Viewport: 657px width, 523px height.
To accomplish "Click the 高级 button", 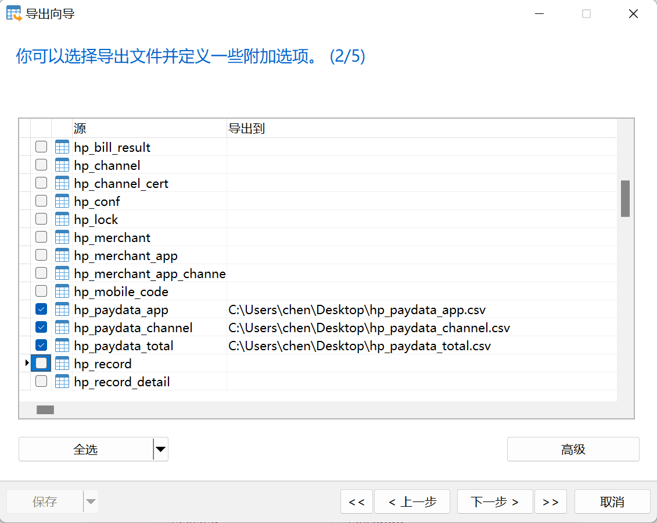I will pyautogui.click(x=573, y=449).
